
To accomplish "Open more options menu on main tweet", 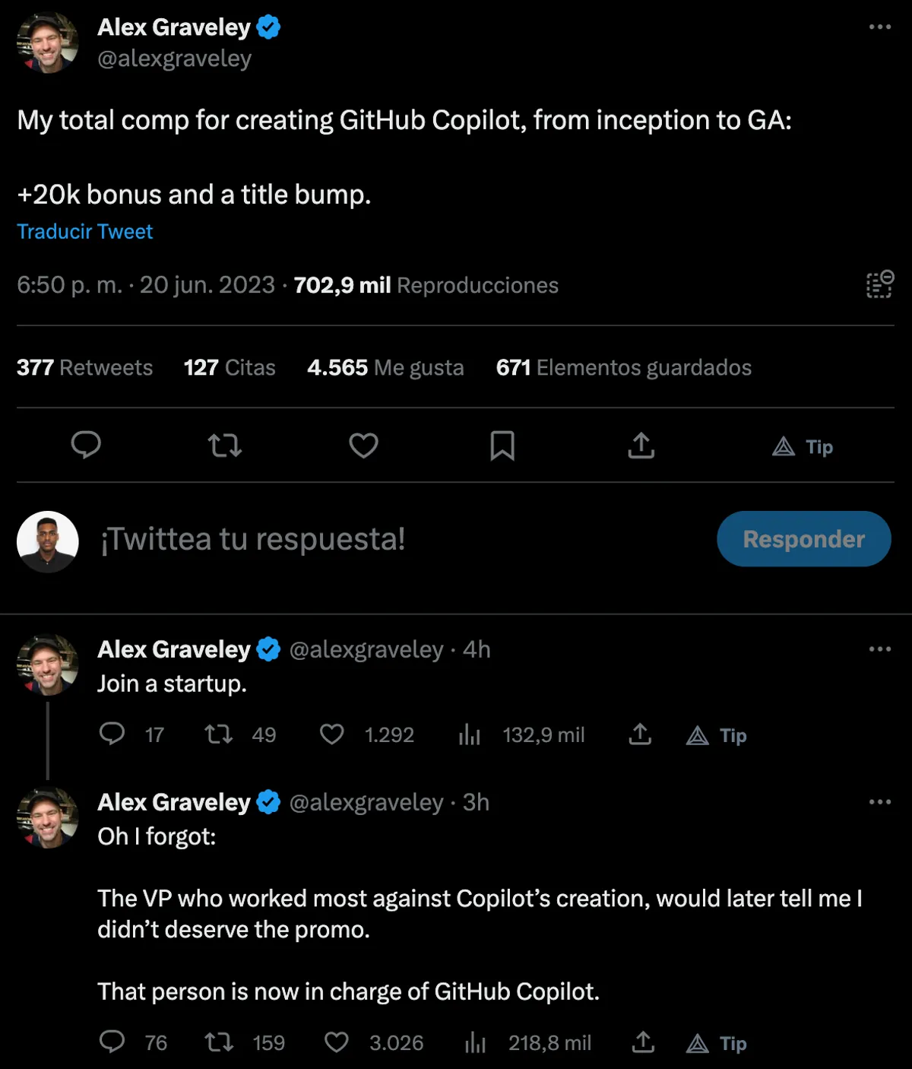I will (879, 27).
